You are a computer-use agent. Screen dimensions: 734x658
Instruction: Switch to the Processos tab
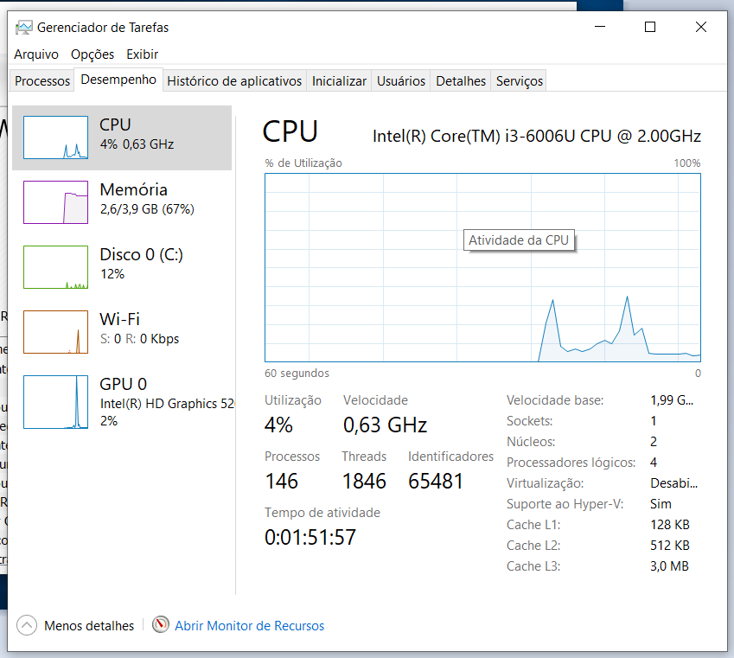pyautogui.click(x=42, y=81)
